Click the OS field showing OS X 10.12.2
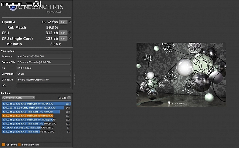 (43, 68)
